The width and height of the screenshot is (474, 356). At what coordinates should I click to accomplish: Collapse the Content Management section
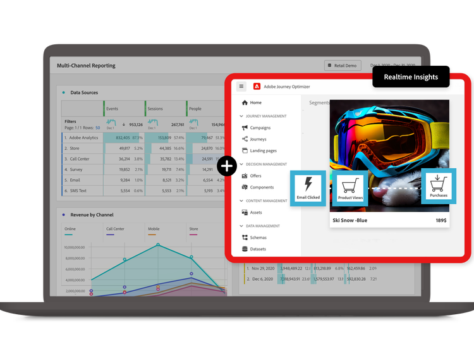coord(241,201)
